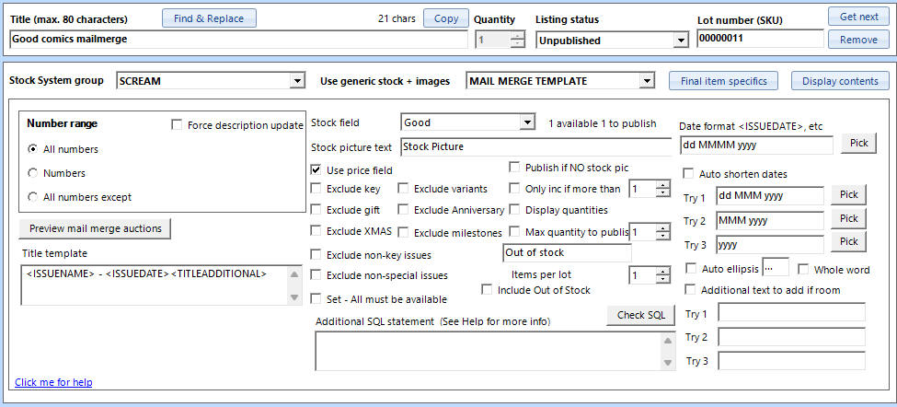Viewport: 897px width, 407px height.
Task: Expand the Stock field Good dropdown
Action: point(526,122)
